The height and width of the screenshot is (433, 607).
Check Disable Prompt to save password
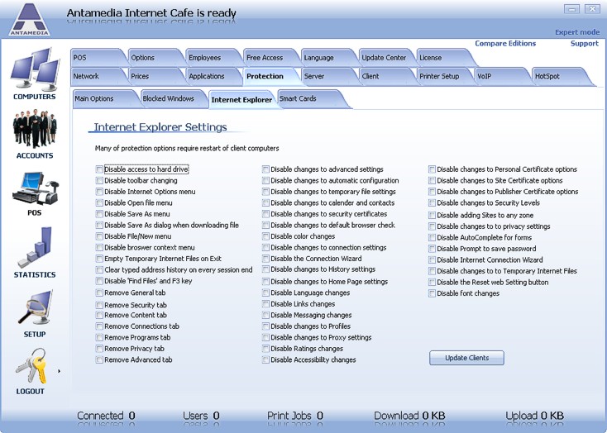[x=432, y=249]
